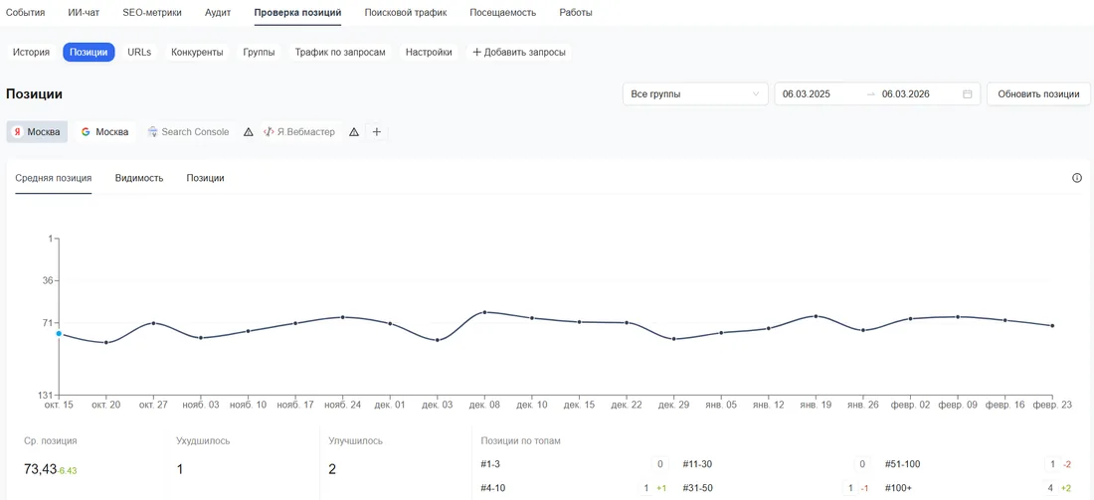Click the #4-10 top positions row
Image resolution: width=1094 pixels, height=500 pixels.
pos(575,488)
